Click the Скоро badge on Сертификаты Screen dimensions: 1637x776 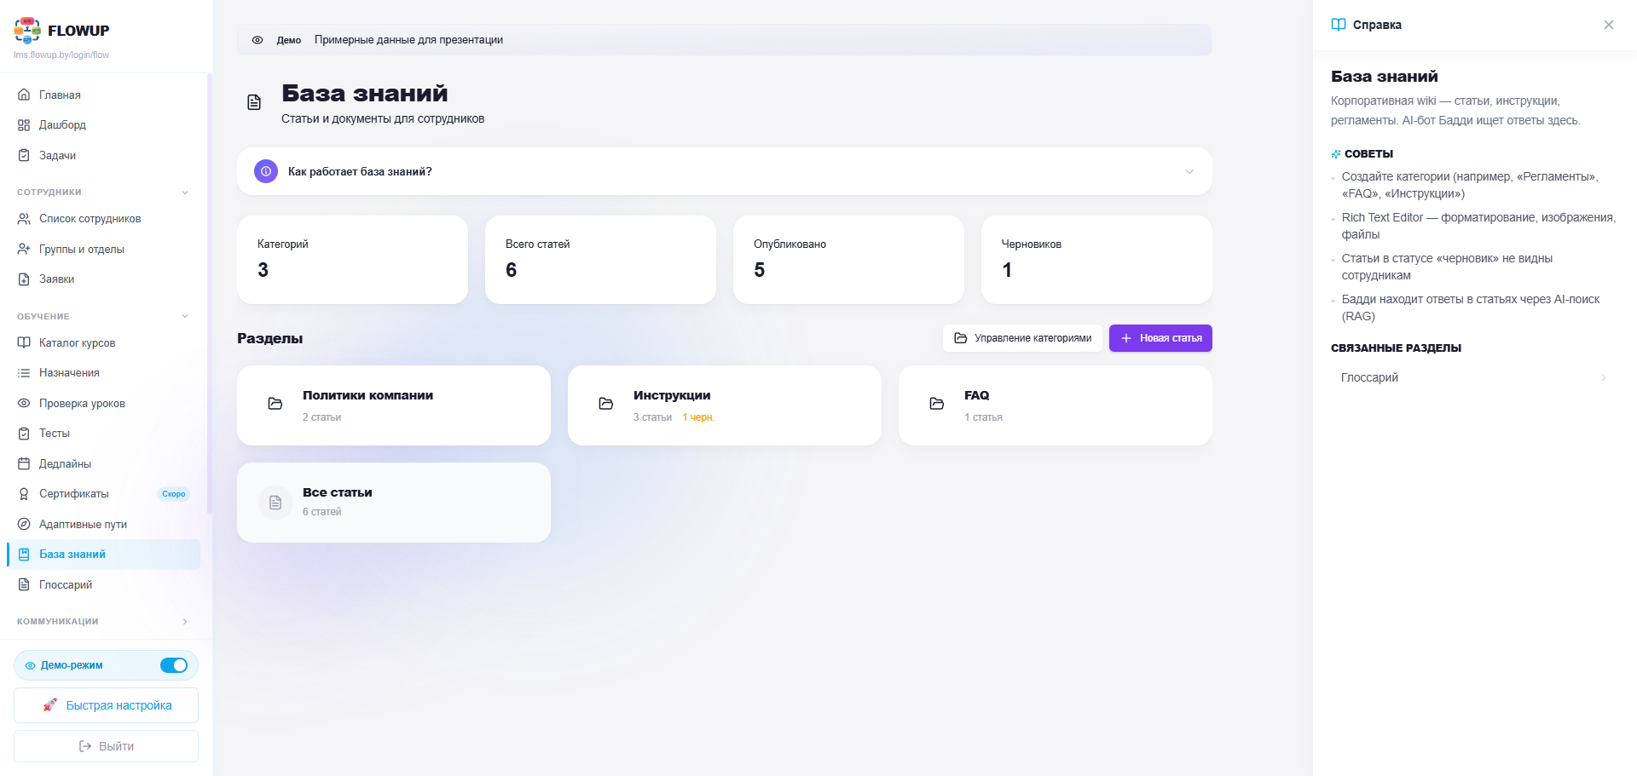click(174, 494)
